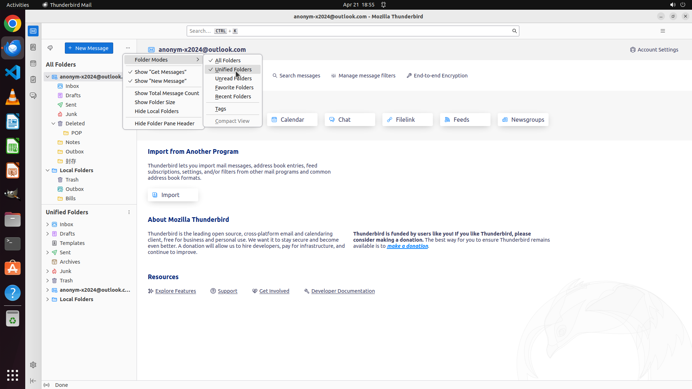Screen dimensions: 692x389
Task: Open the Thunderbird app menu hamburger
Action: 662,31
